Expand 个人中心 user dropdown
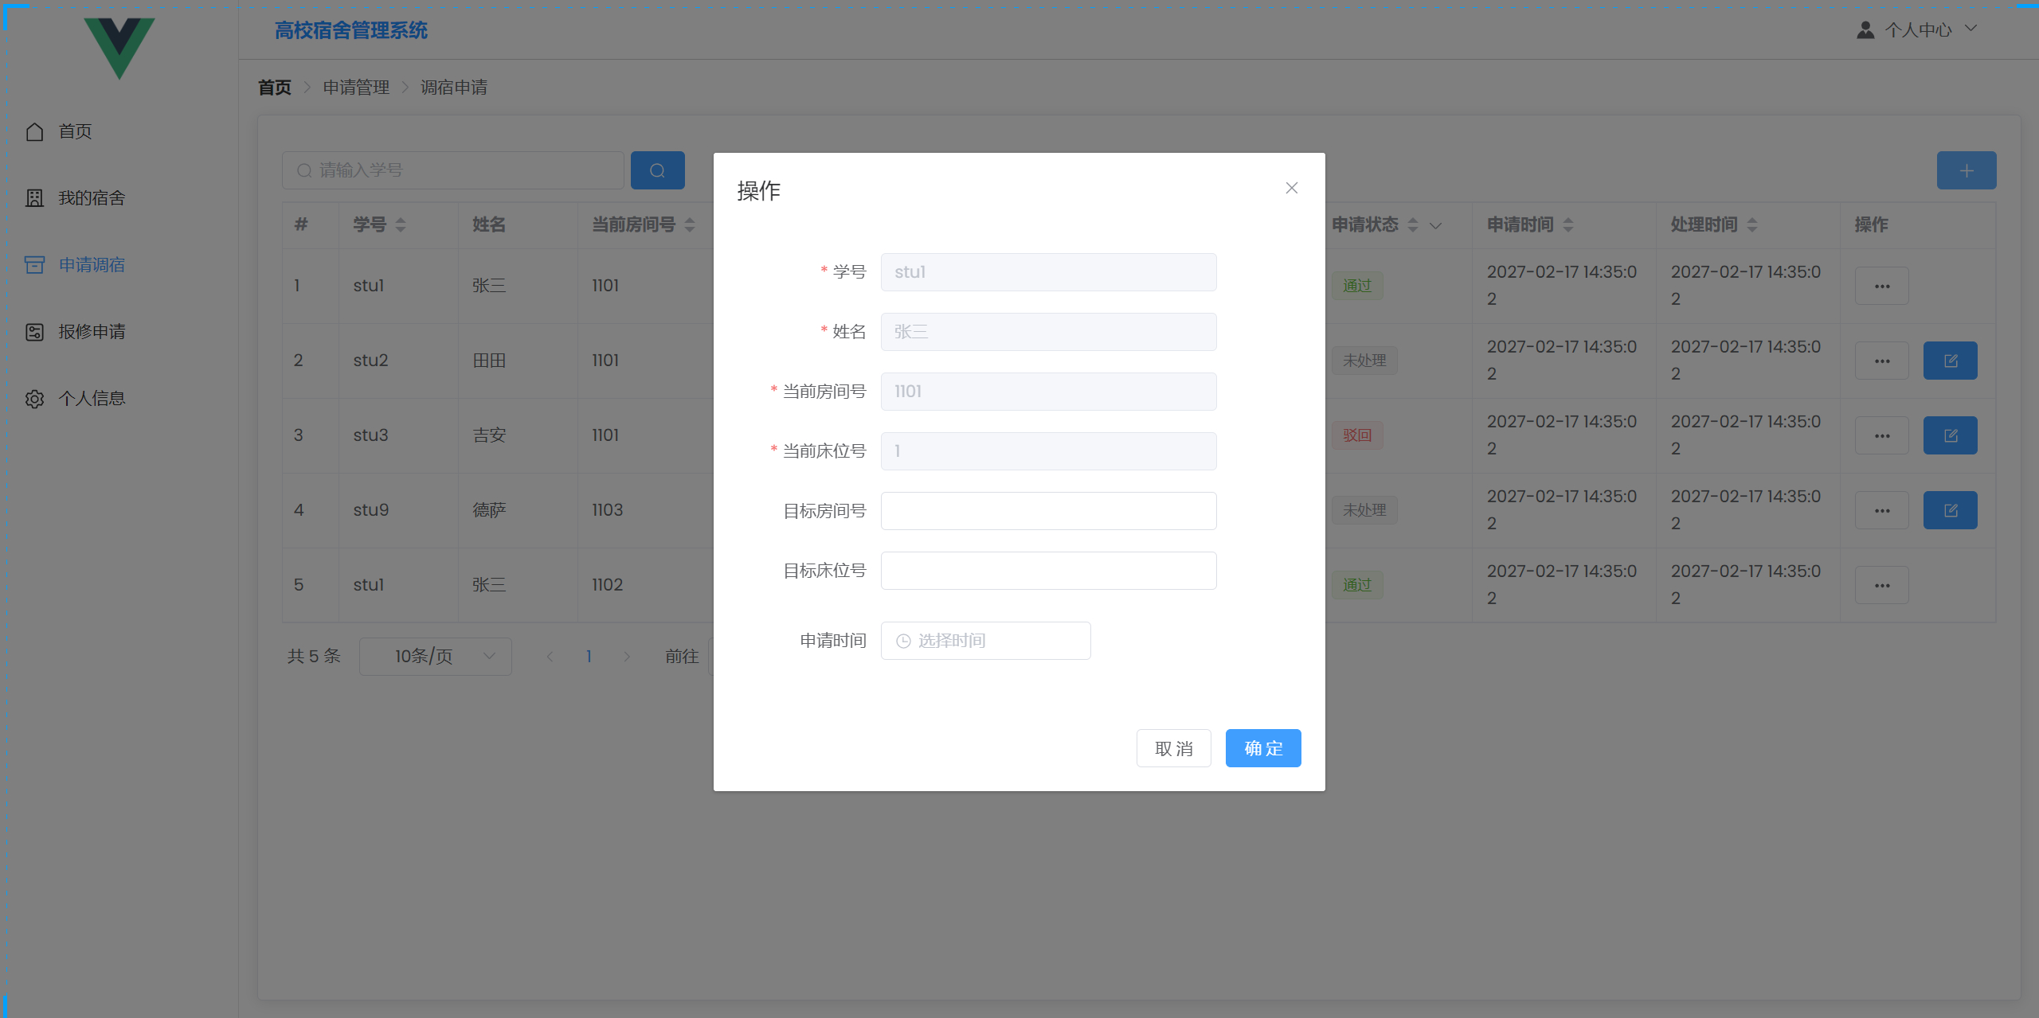 [1918, 29]
